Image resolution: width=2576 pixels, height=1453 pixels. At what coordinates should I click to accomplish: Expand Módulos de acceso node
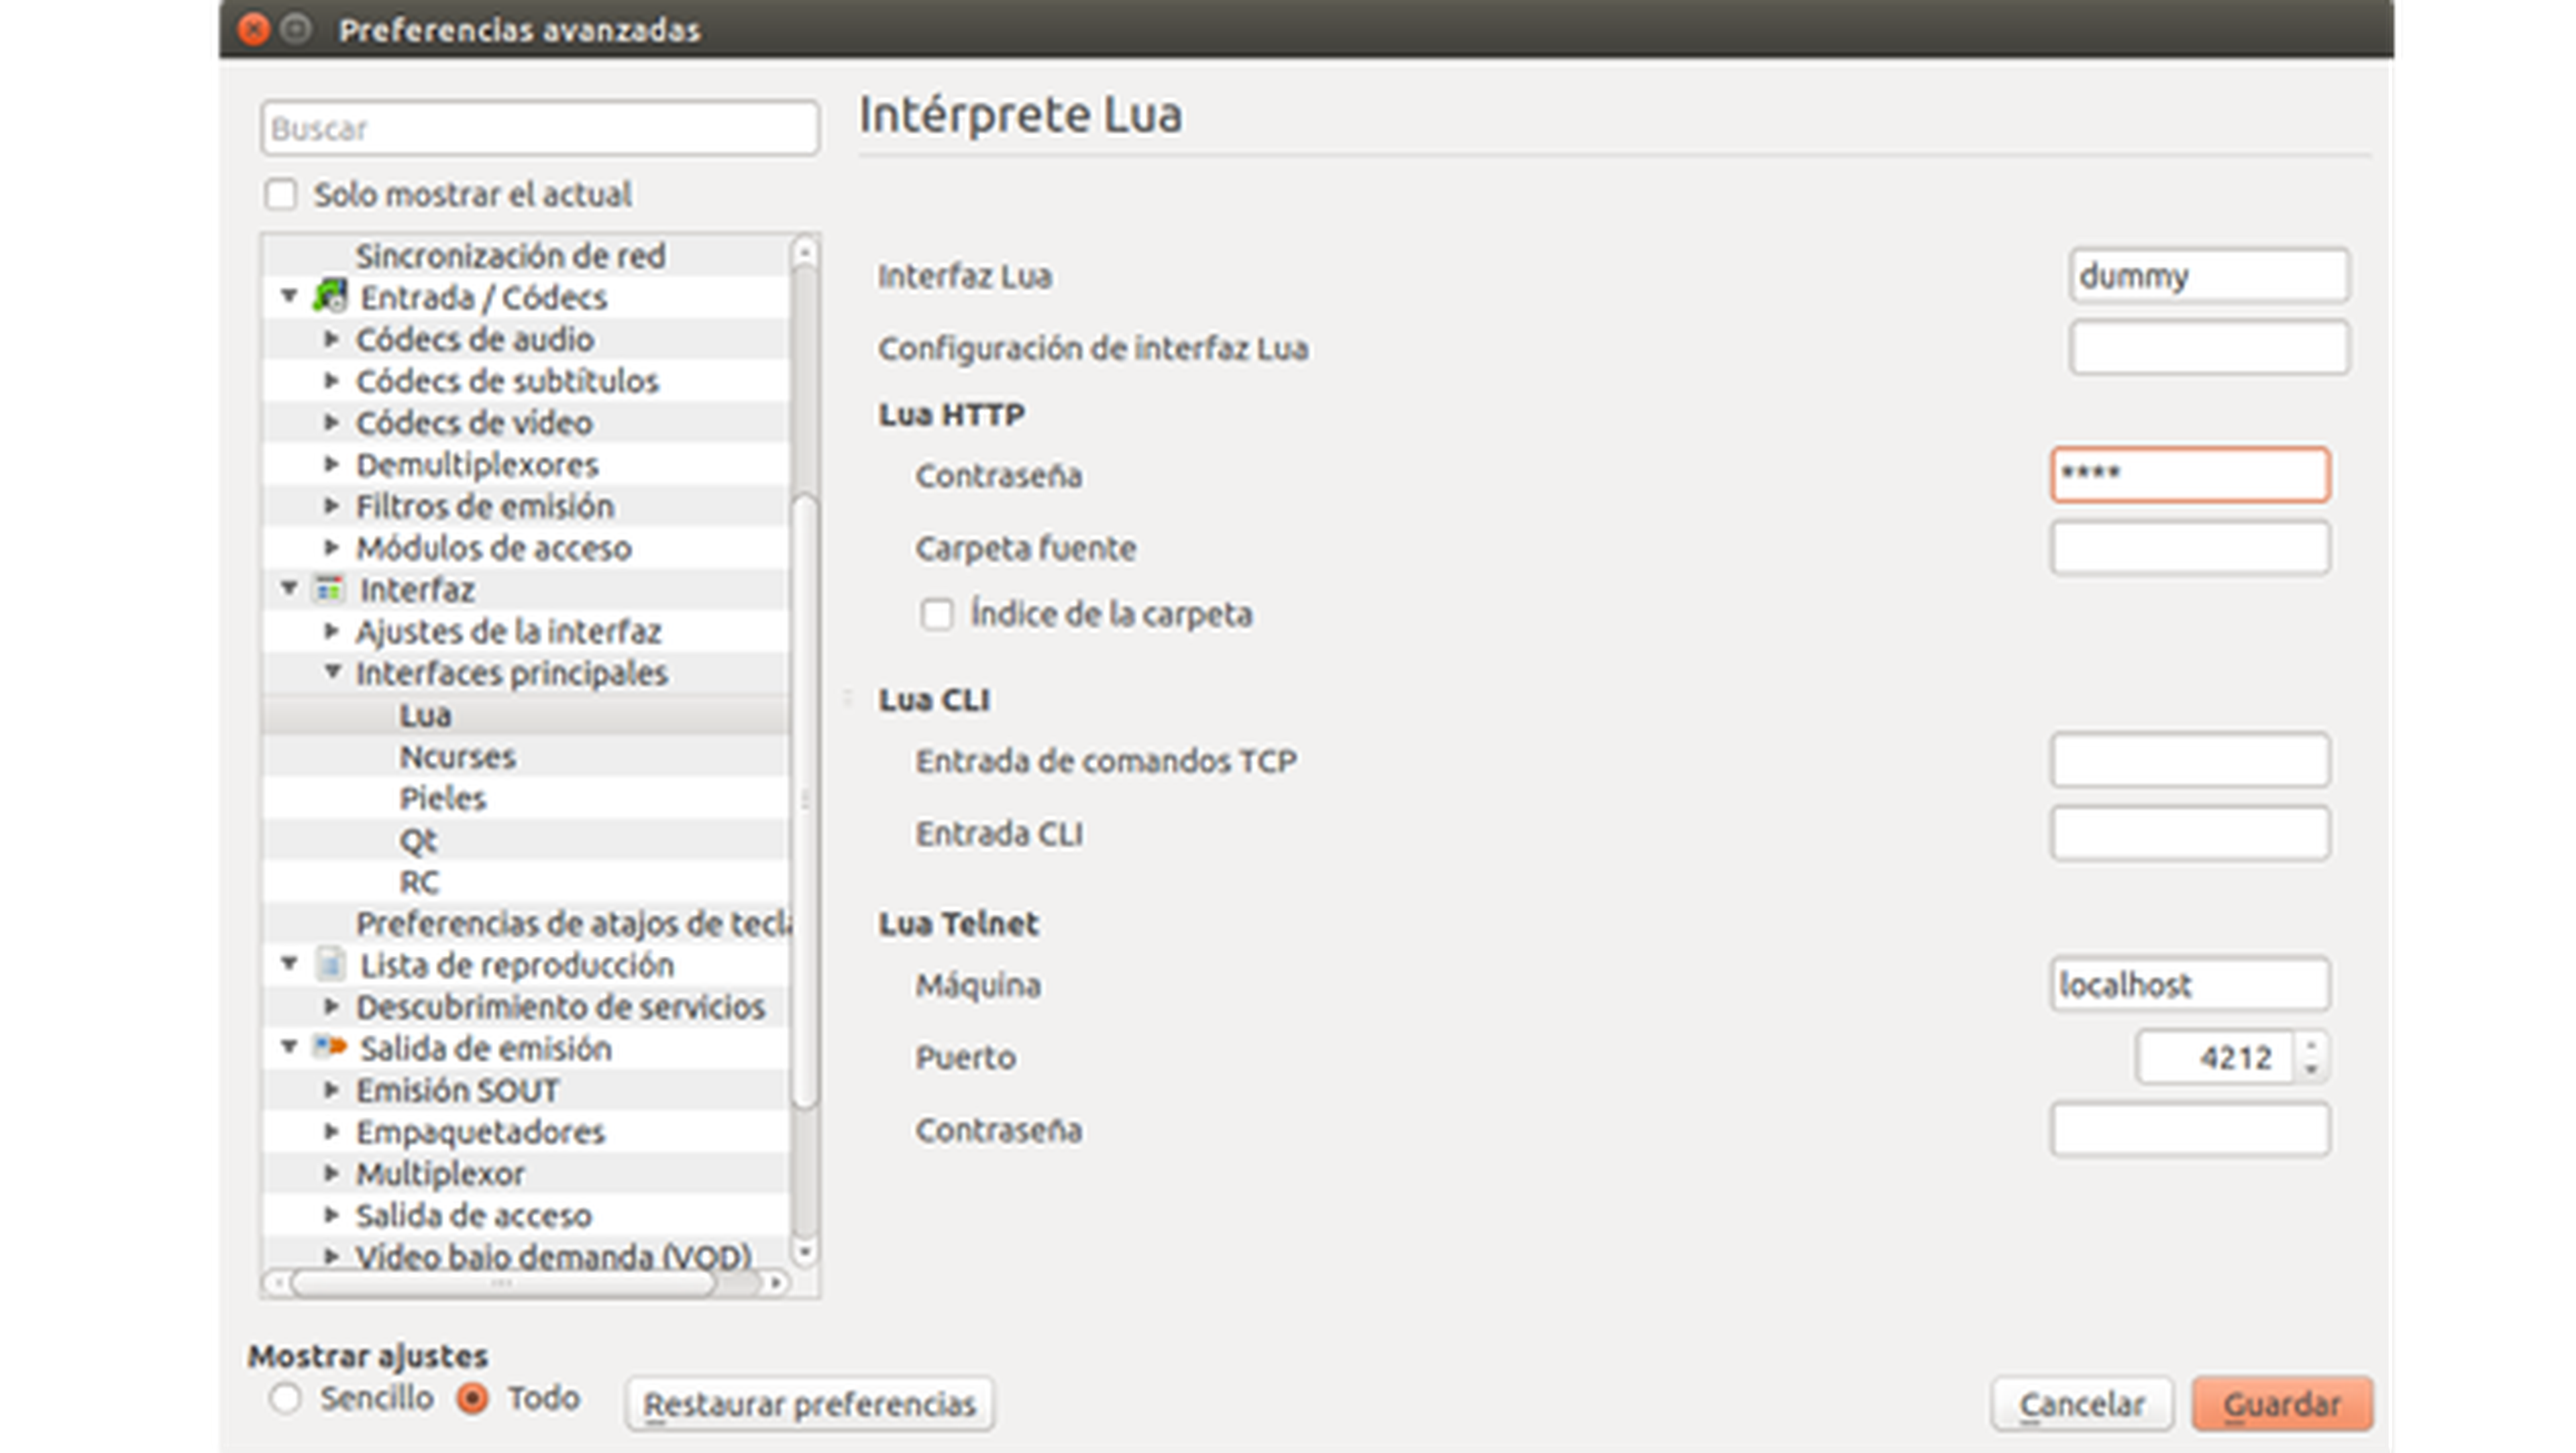click(x=331, y=547)
